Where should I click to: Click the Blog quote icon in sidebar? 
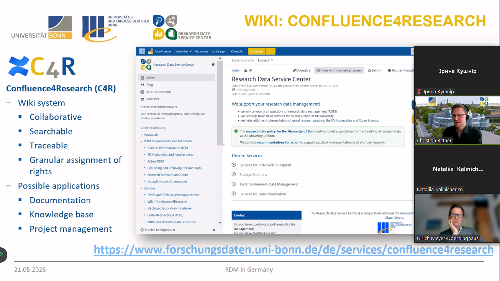[x=142, y=85]
